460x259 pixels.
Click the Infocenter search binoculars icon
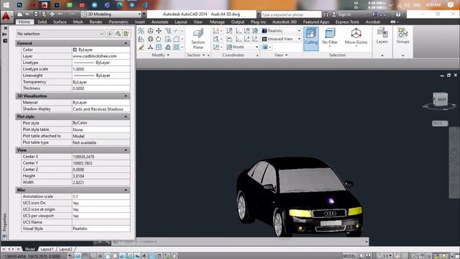click(x=326, y=14)
